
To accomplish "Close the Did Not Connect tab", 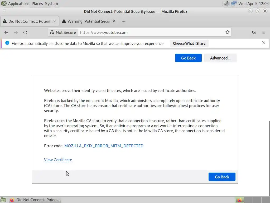I will [x=55, y=21].
